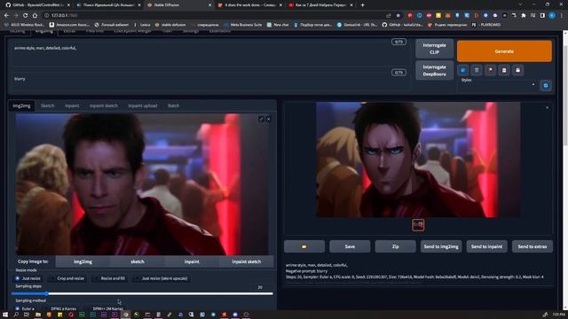Image resolution: width=568 pixels, height=319 pixels.
Task: Copy image to inpaint sketch button
Action: [247, 261]
